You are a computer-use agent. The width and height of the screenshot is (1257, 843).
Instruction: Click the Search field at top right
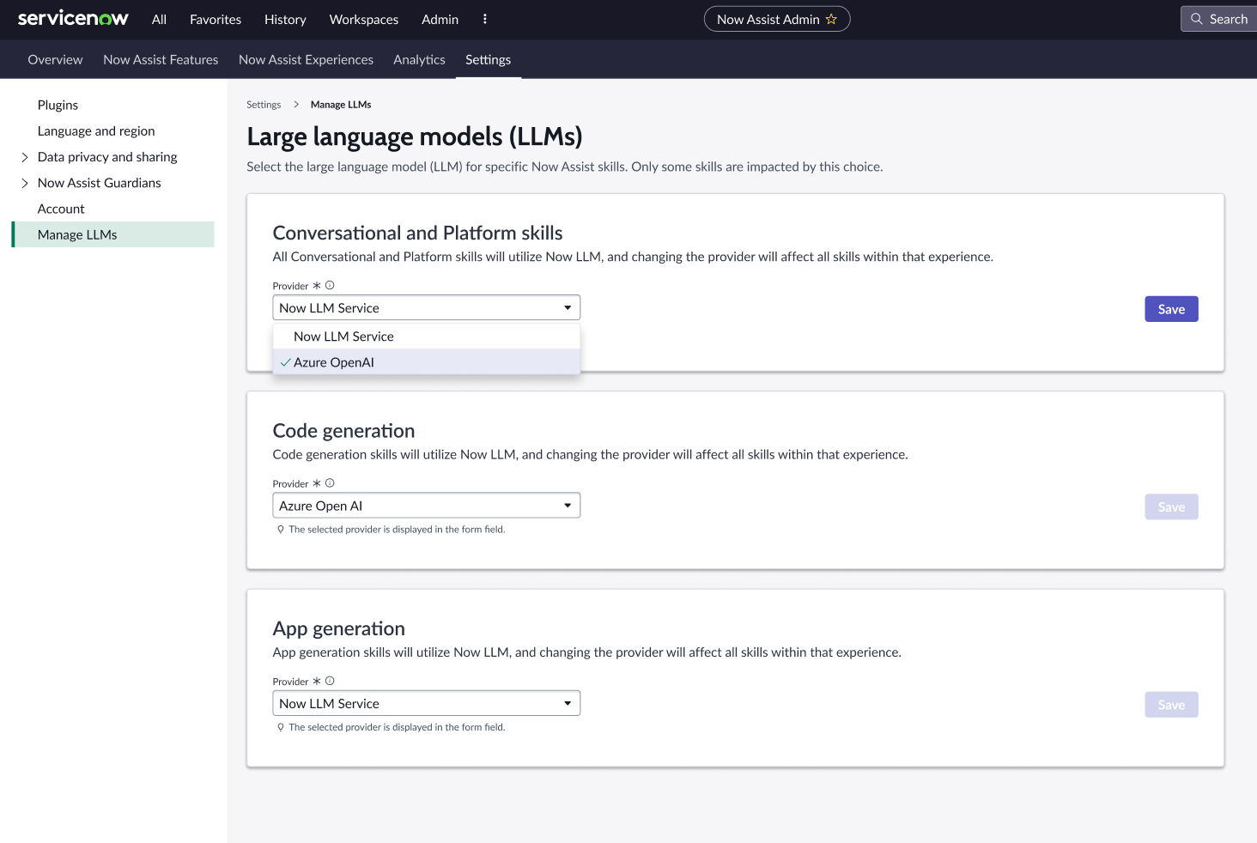click(1219, 19)
